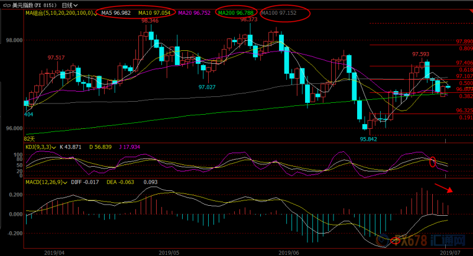Viewport: 473px width, 256px height.
Task: Click the 82天 day count label
Action: click(x=30, y=139)
